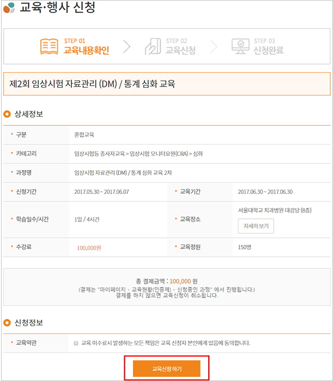
Task: Click the 교육기간 row label
Action: coord(190,192)
